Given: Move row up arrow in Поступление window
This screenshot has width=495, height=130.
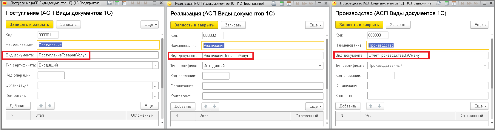Looking at the screenshot, I should point(41,106).
